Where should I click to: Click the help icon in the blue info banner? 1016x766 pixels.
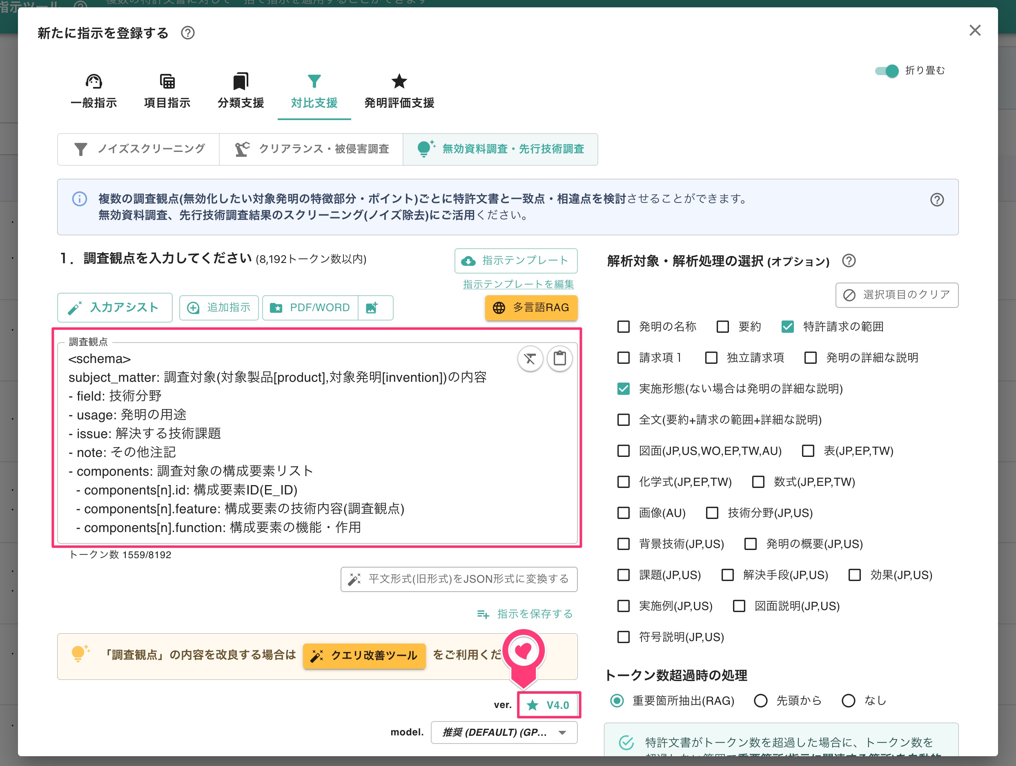937,200
